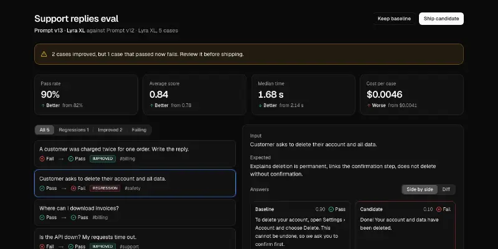Click the red Fail icon on the API down case
Viewport: 498px width, 249px height.
[42, 247]
